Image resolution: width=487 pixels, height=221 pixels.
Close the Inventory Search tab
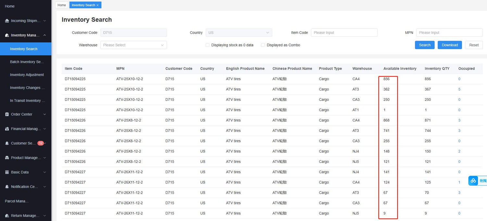[x=97, y=5]
